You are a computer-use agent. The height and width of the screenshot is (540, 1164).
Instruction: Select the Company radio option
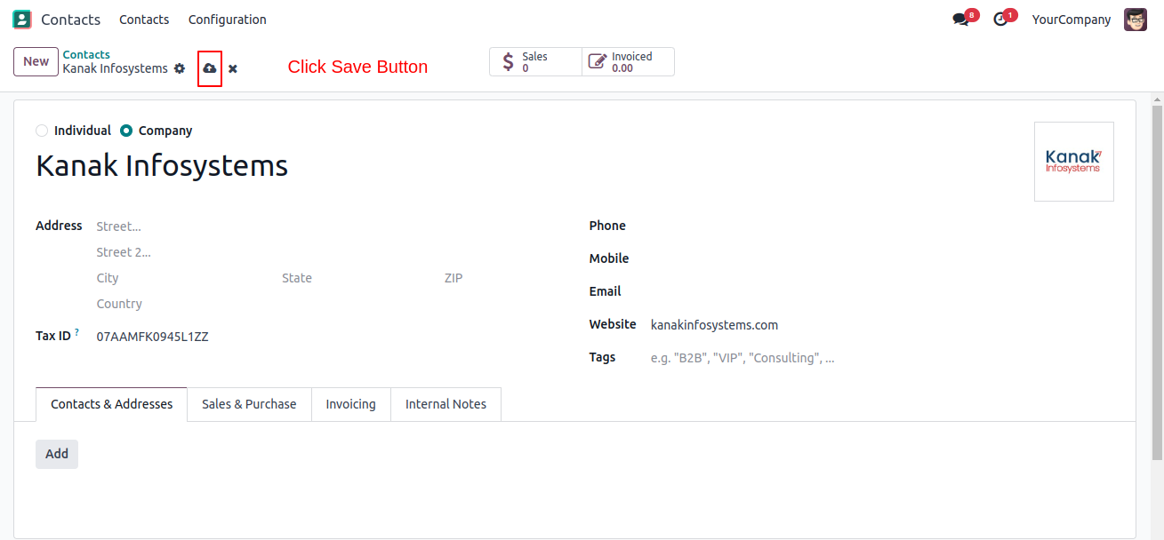[126, 131]
